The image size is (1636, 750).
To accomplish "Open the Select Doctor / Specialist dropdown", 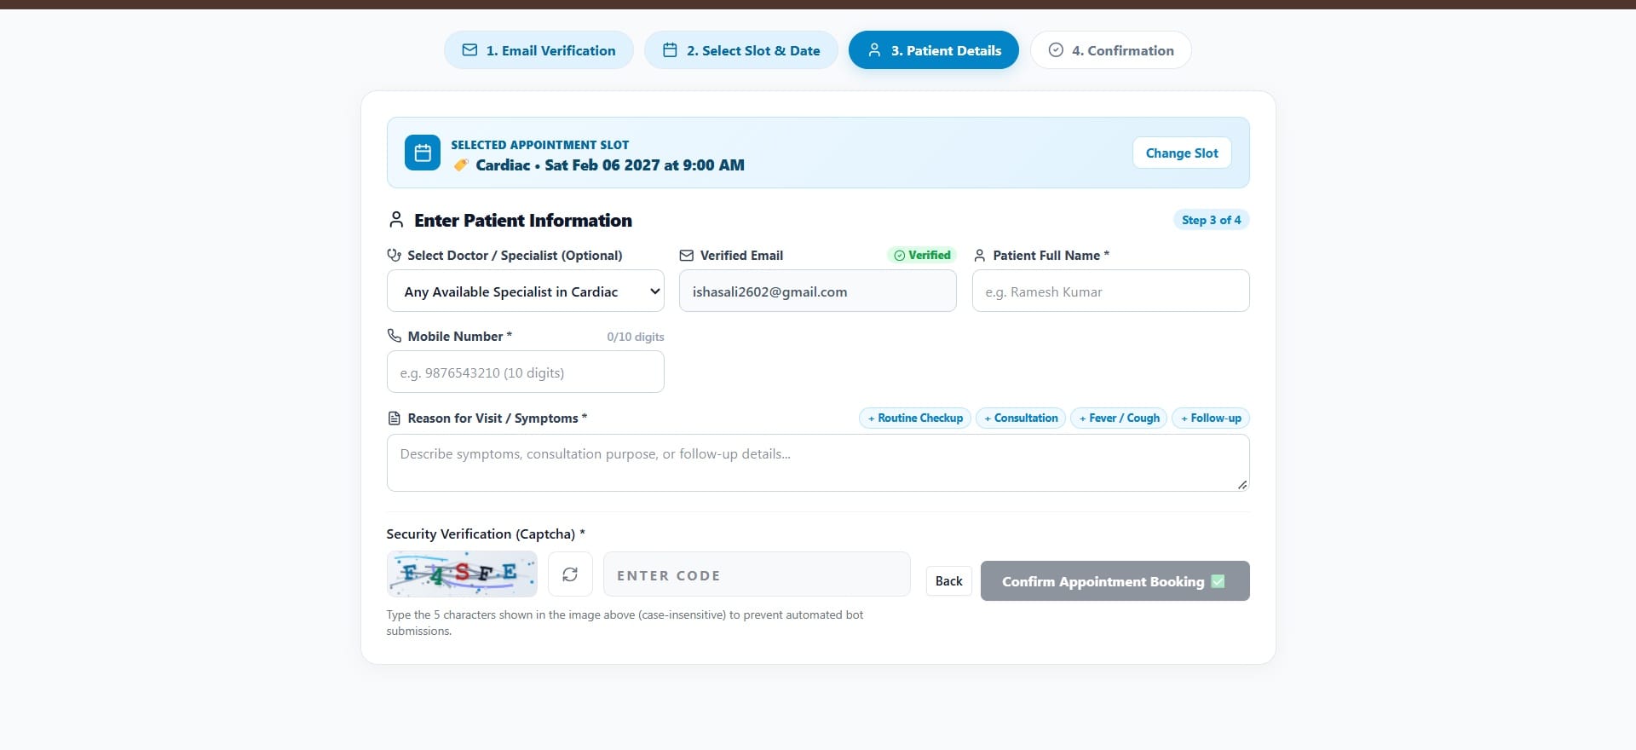I will click(526, 291).
